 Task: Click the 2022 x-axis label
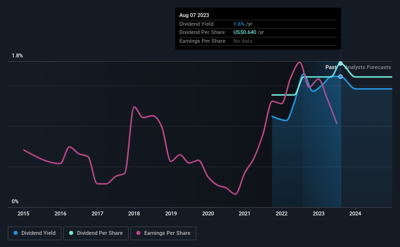(x=282, y=213)
